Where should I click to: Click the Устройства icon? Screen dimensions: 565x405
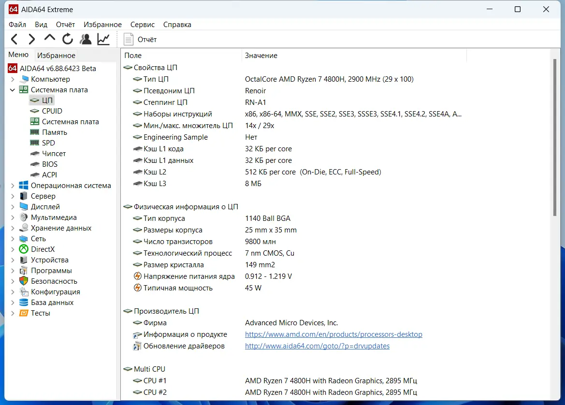pyautogui.click(x=23, y=260)
